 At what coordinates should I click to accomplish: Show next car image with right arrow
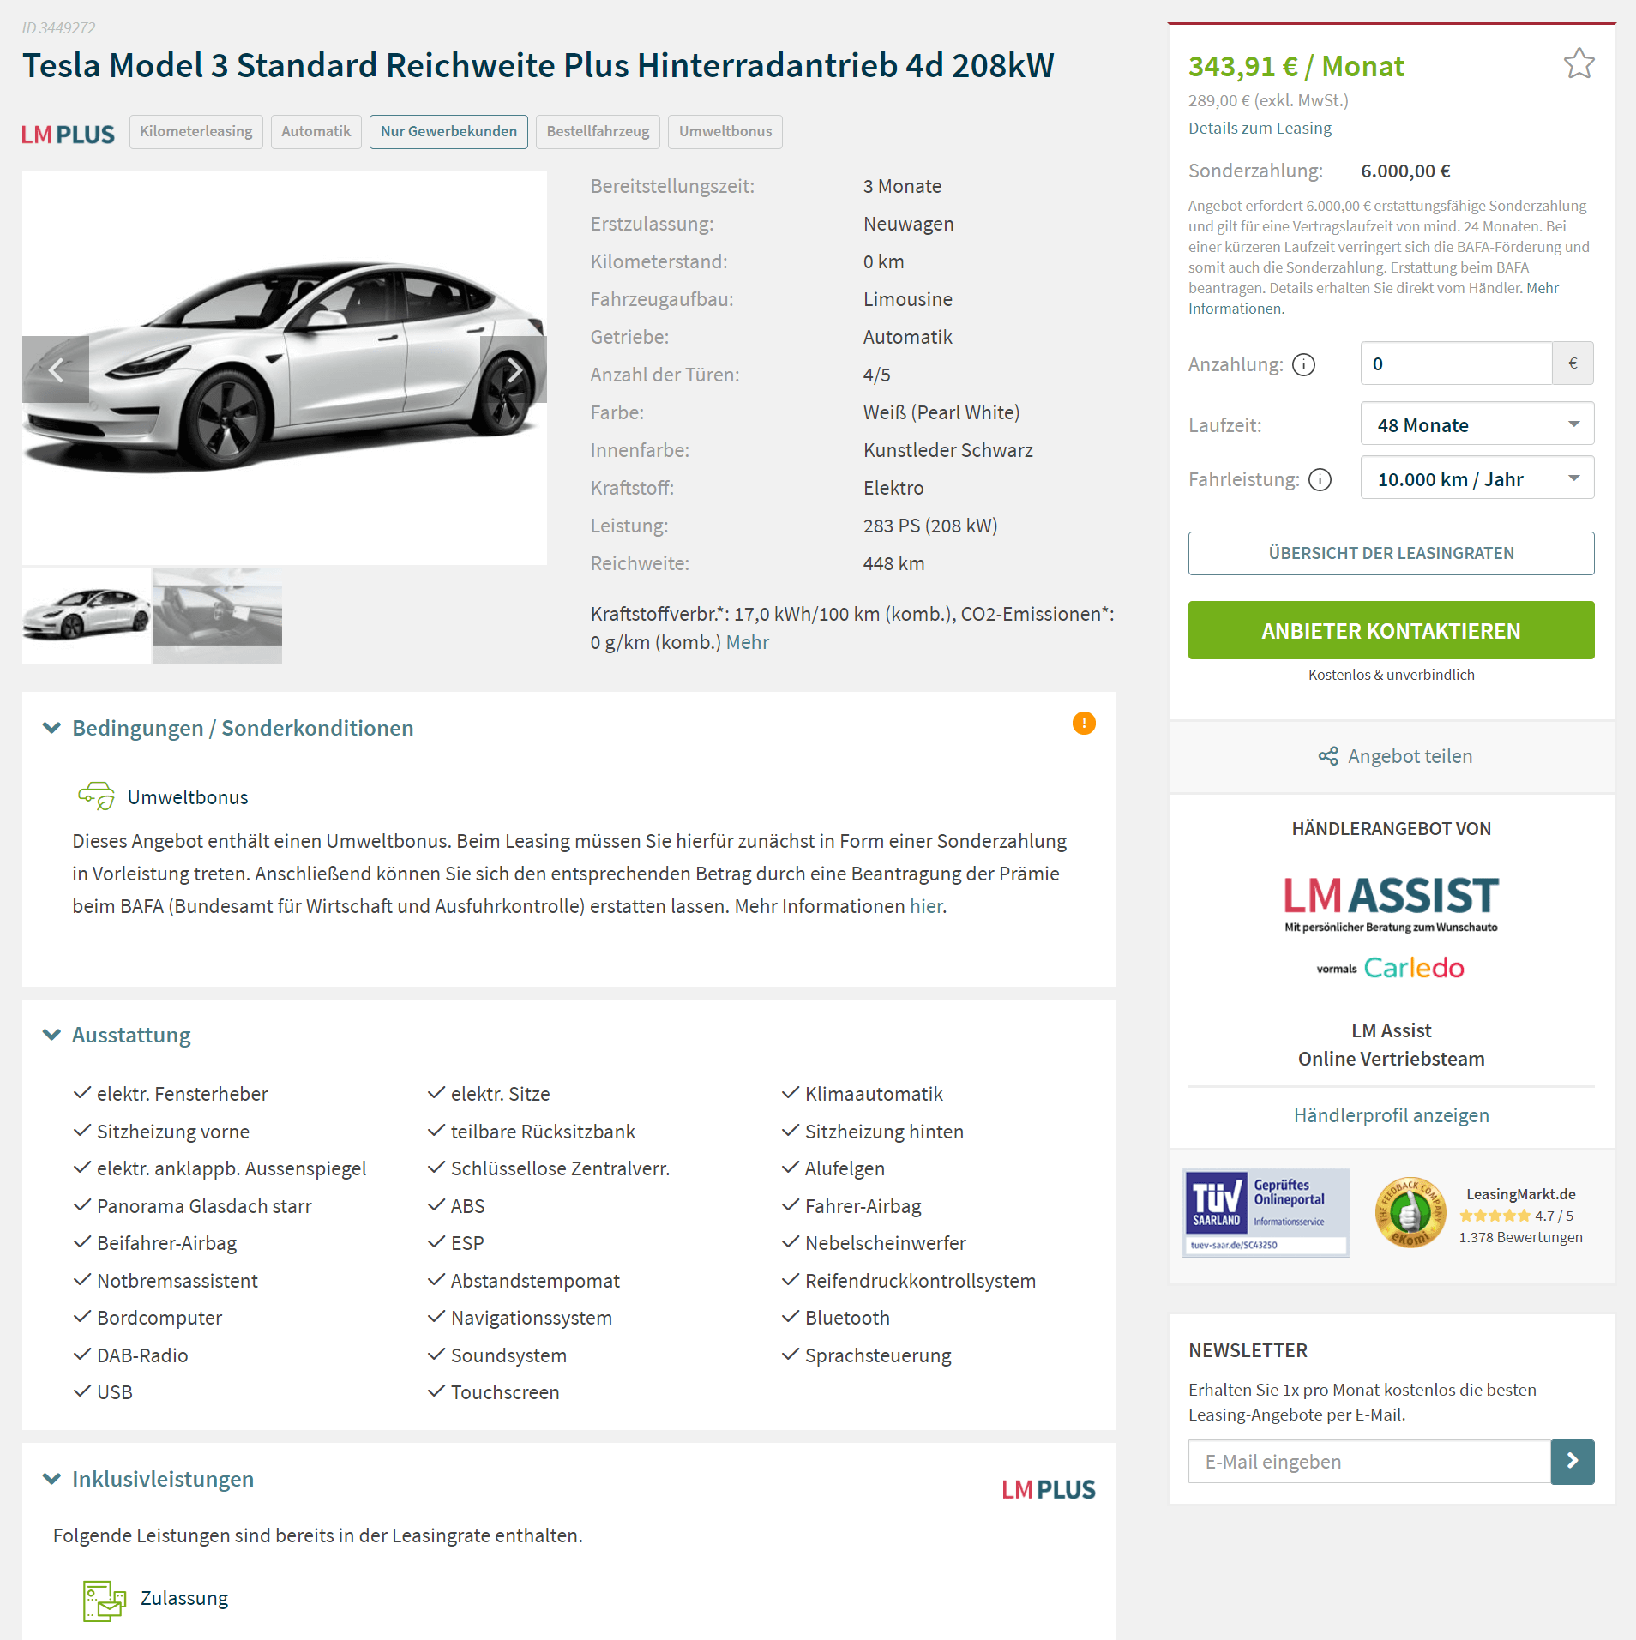click(514, 369)
